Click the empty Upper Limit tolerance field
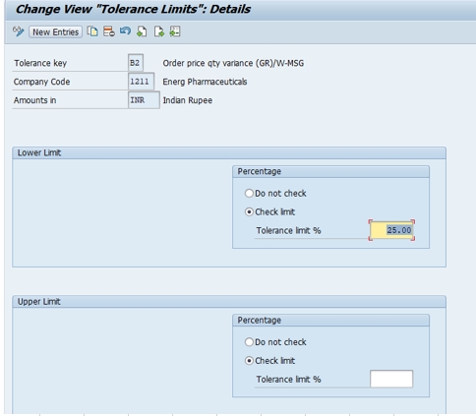Image resolution: width=476 pixels, height=416 pixels. pyautogui.click(x=391, y=379)
